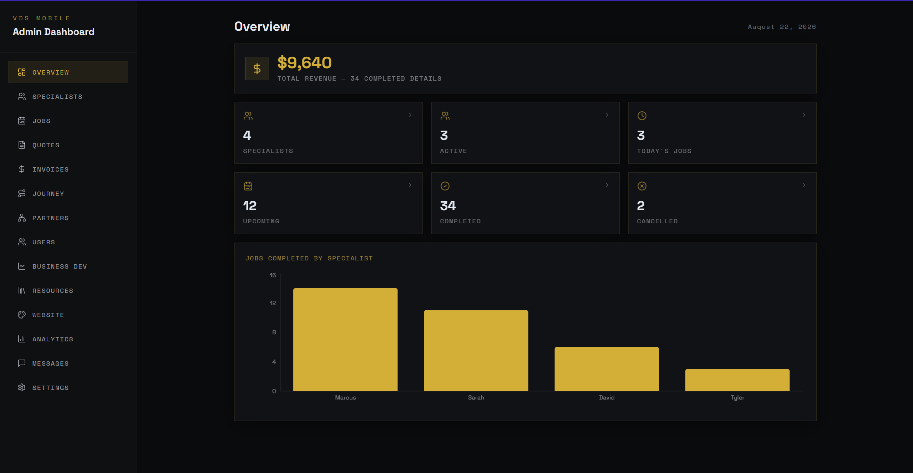Click the Business Dev line chart icon
Image resolution: width=913 pixels, height=473 pixels.
point(22,266)
